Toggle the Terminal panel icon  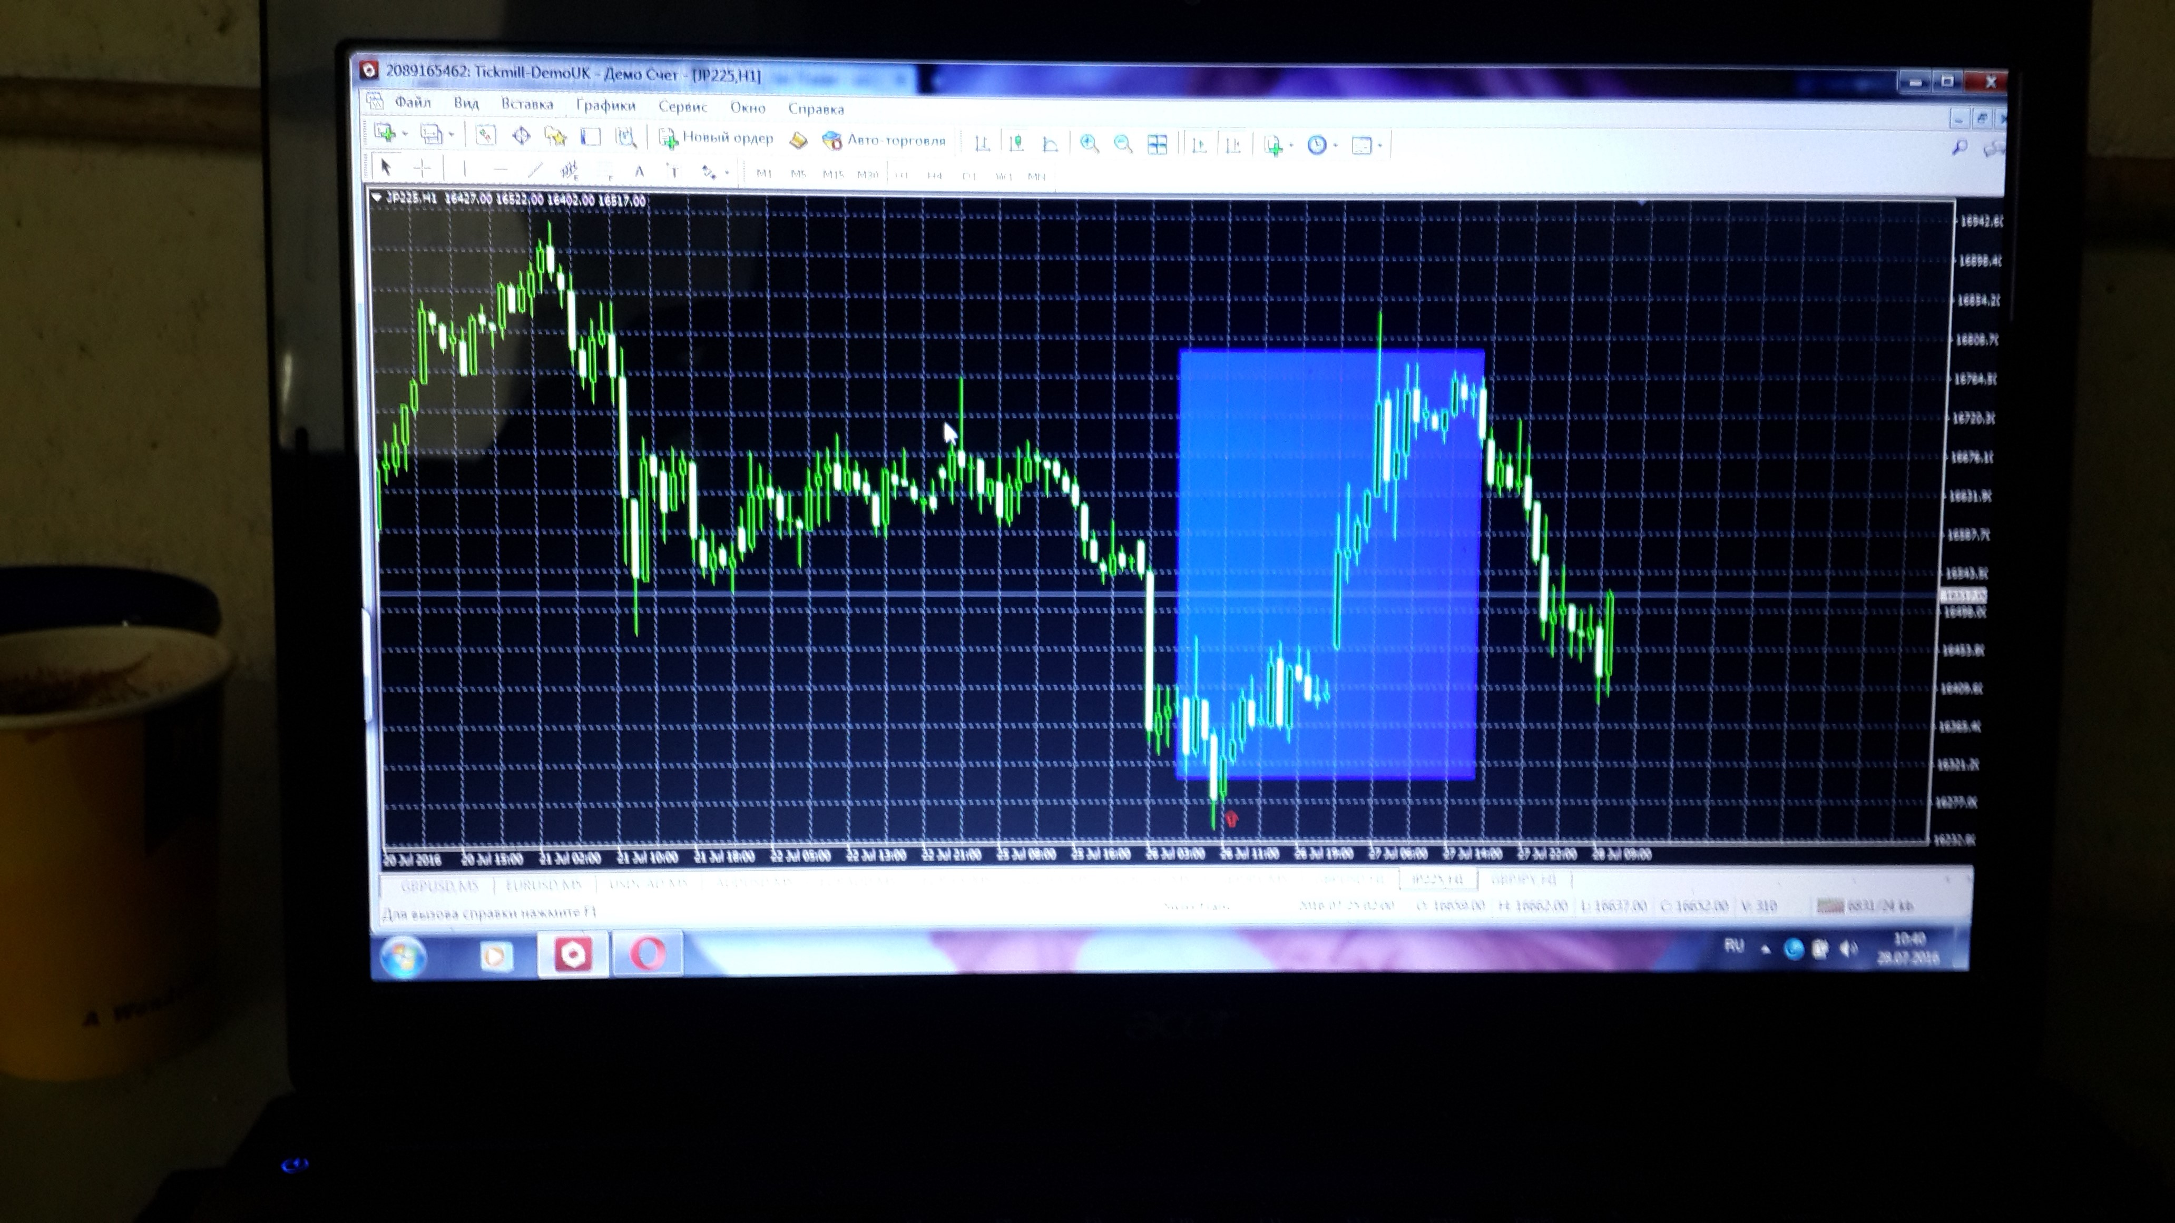(x=590, y=136)
